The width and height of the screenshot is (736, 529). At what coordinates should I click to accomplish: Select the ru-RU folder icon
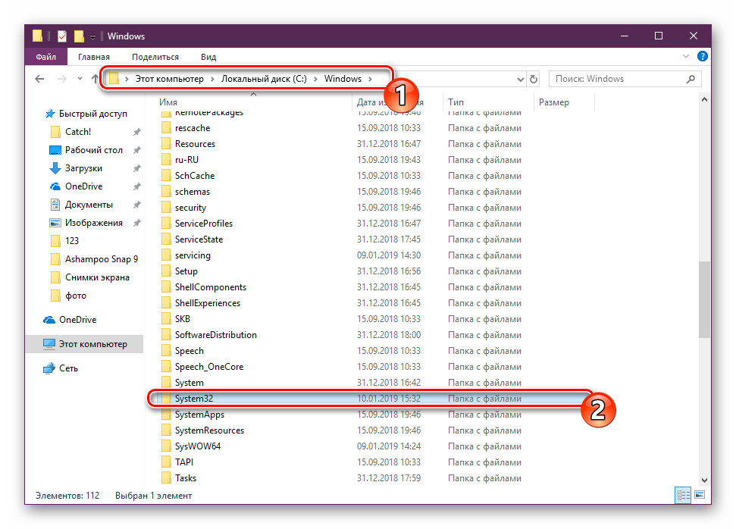click(166, 160)
